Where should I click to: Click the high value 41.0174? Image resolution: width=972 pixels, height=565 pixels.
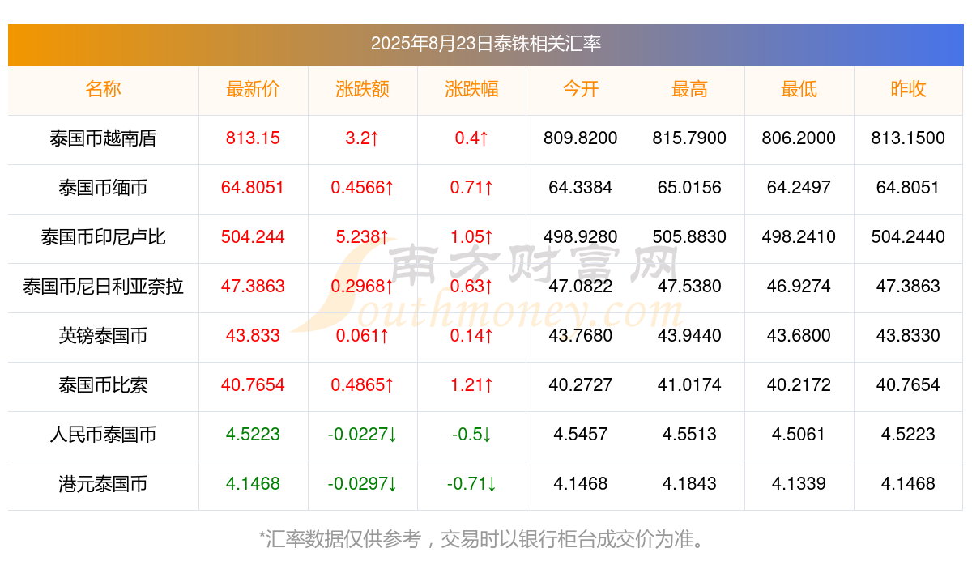click(x=689, y=385)
